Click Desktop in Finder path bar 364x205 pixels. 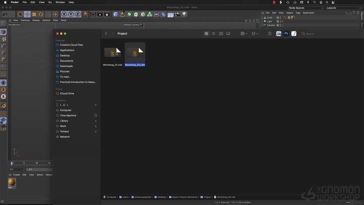pos(160,197)
